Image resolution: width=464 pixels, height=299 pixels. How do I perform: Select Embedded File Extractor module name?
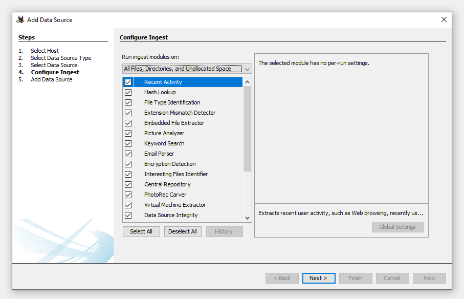(x=174, y=123)
